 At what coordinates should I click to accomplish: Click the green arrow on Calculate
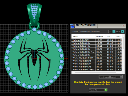[x=106, y=90]
